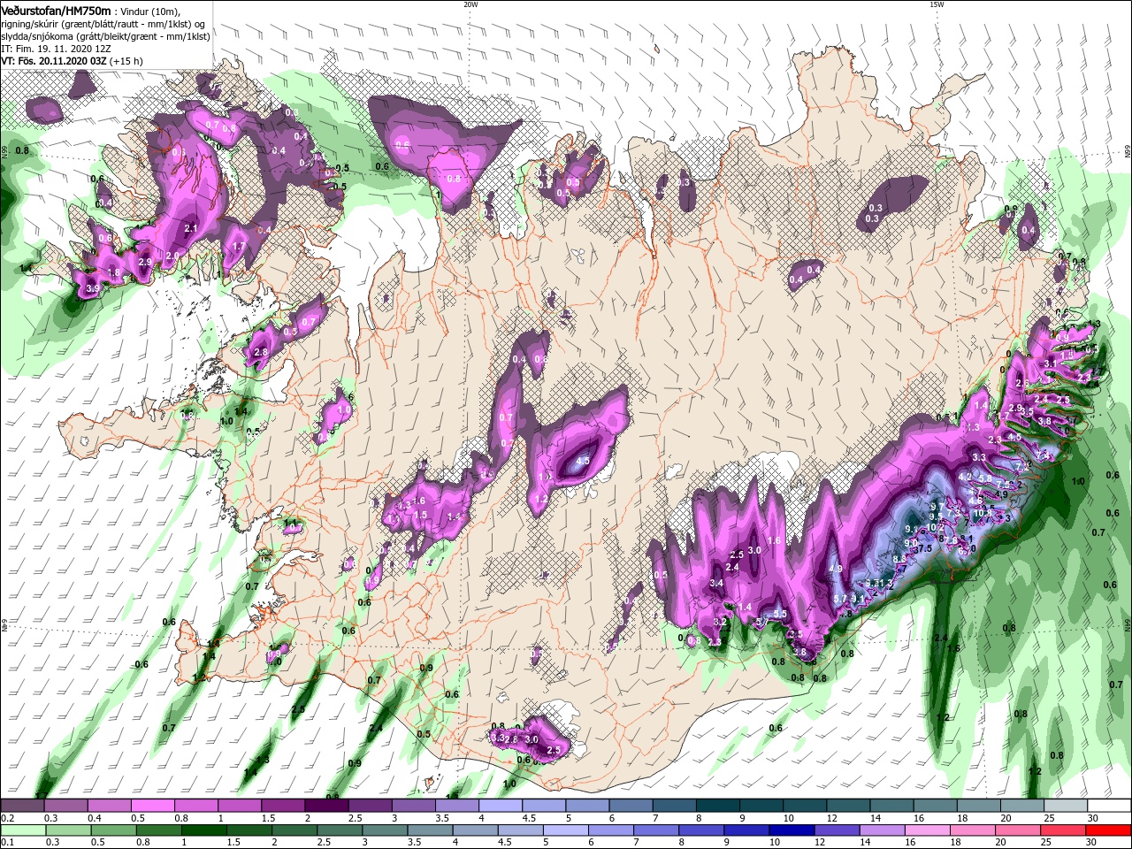Click the 15W longitude label on the top edge

[937, 4]
